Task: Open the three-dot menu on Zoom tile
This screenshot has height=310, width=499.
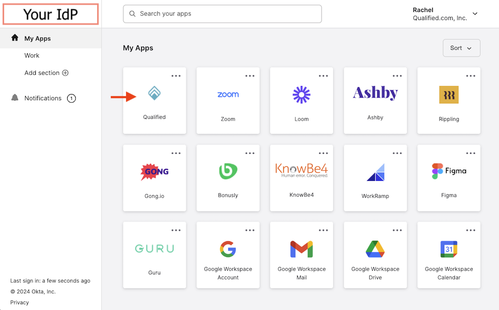Action: click(250, 76)
